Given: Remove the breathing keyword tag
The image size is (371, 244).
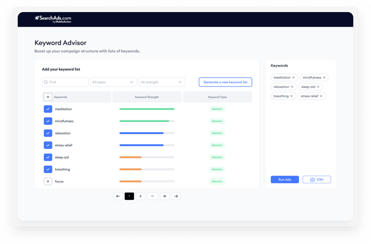Looking at the screenshot, I should tap(292, 96).
